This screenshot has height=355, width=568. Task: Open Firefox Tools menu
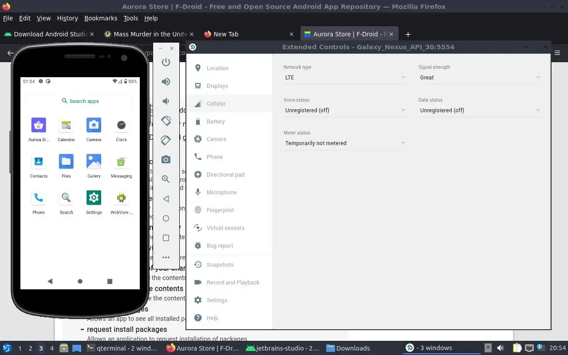(x=131, y=18)
